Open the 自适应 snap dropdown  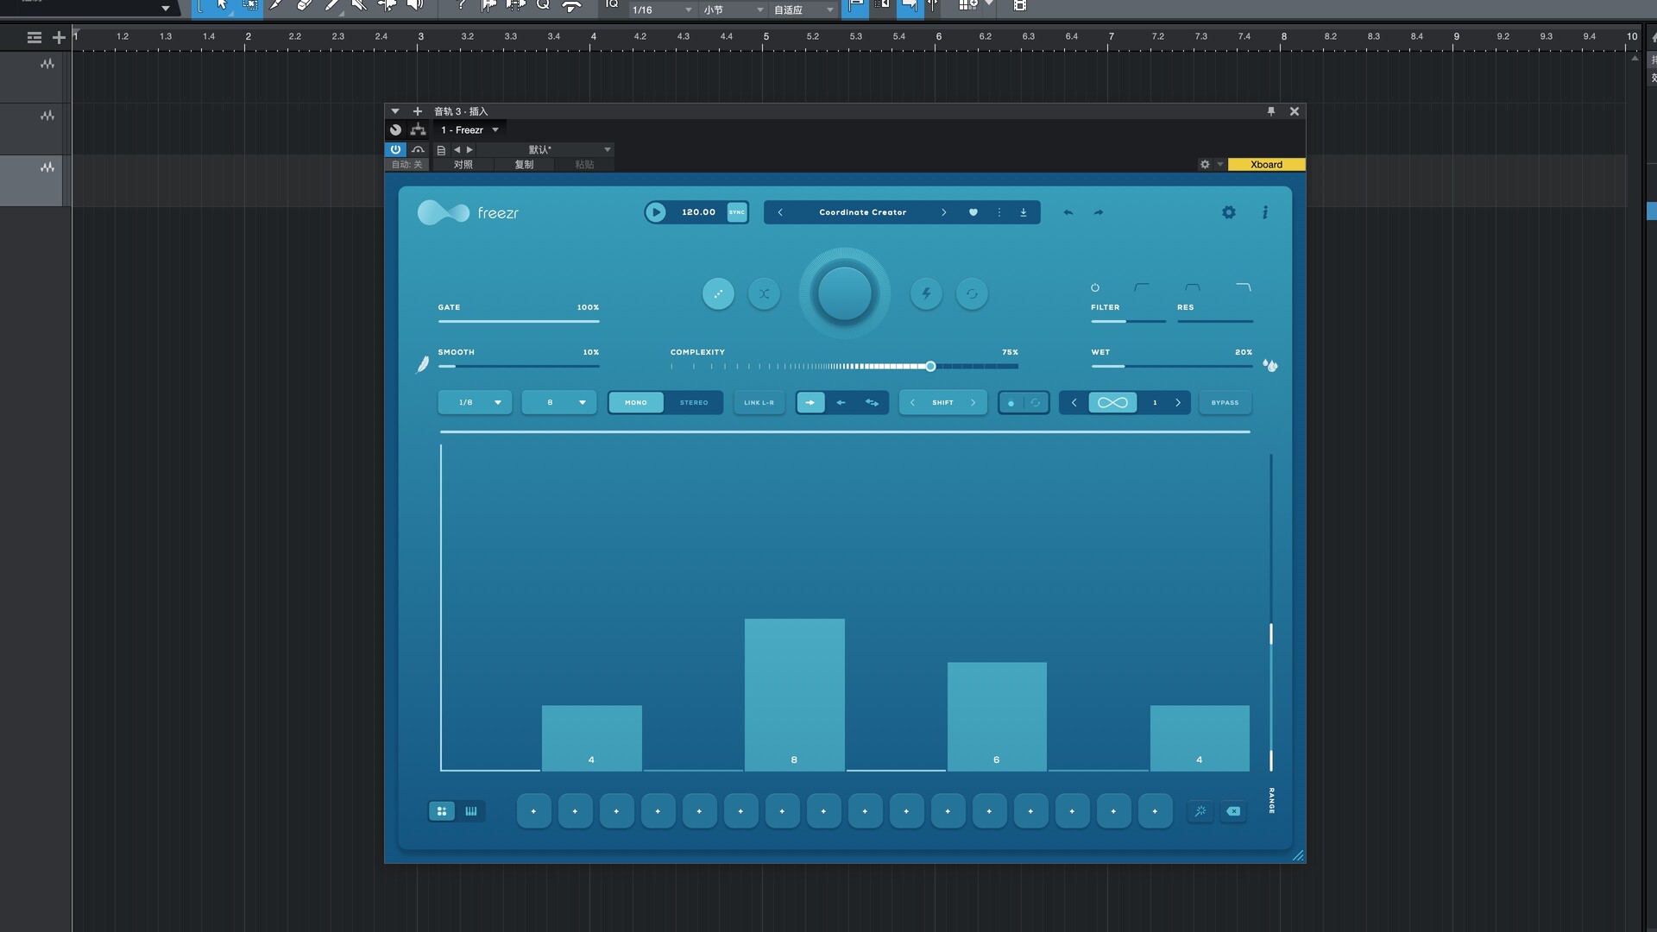coord(803,9)
